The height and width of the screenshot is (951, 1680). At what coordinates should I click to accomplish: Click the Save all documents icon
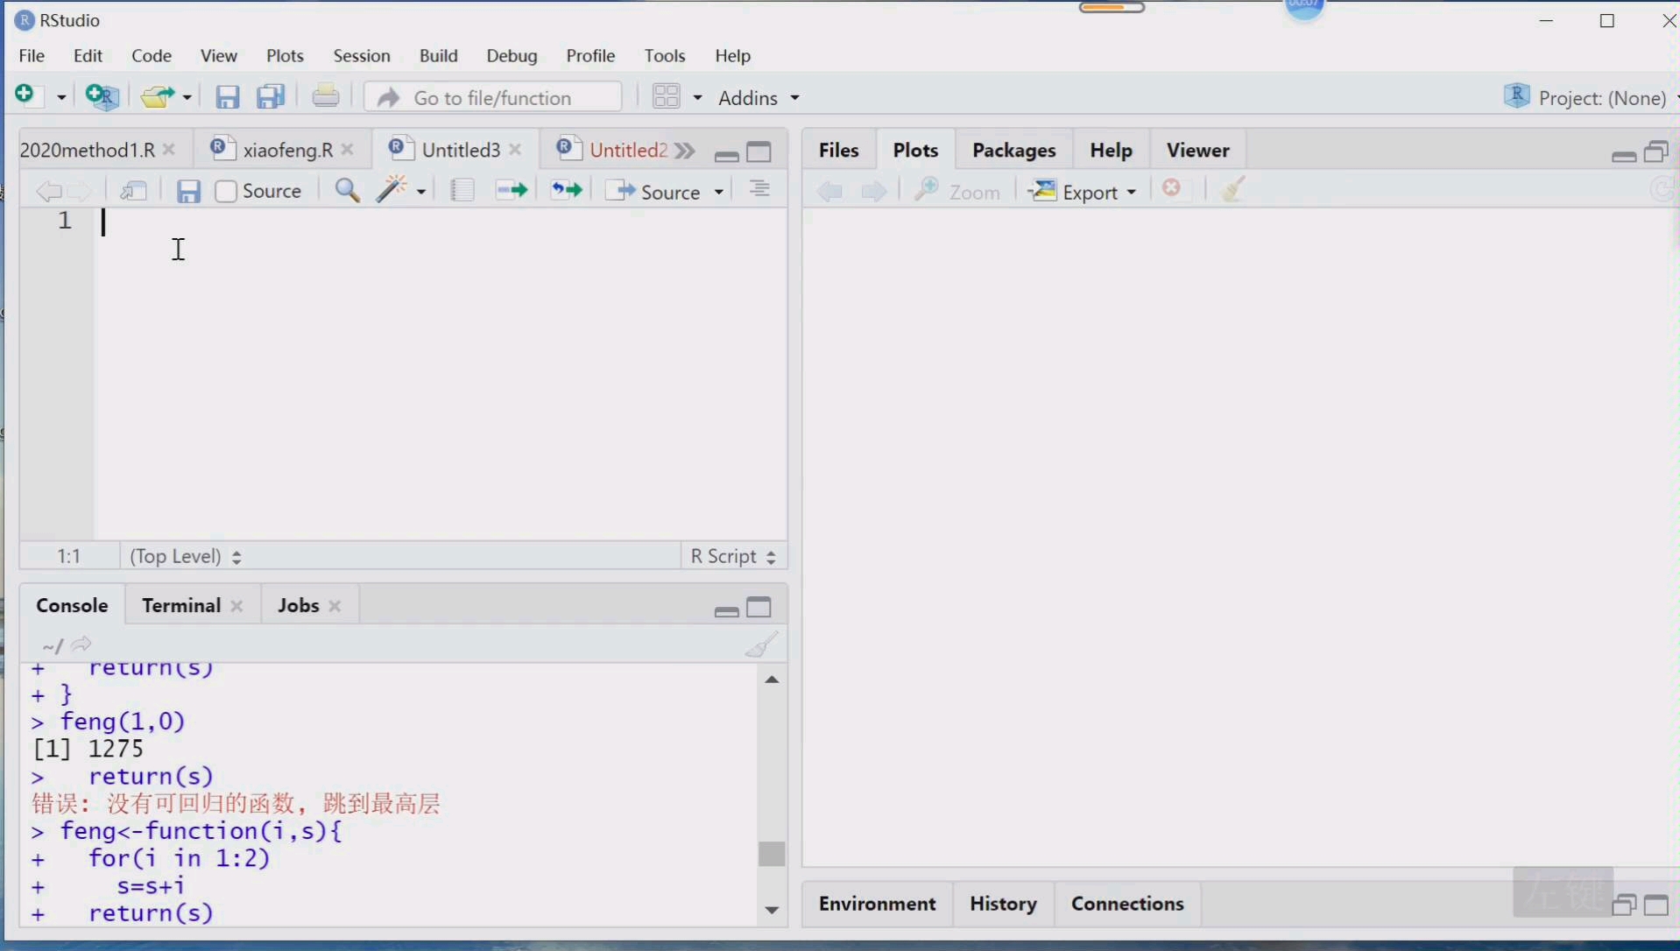click(x=271, y=96)
